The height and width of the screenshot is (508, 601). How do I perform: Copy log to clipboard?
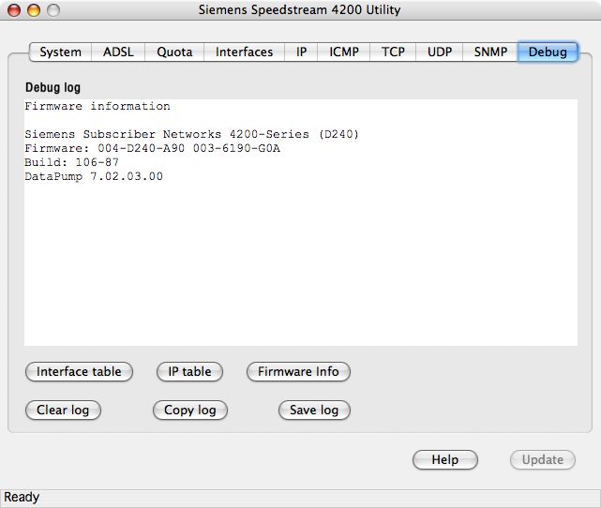190,410
